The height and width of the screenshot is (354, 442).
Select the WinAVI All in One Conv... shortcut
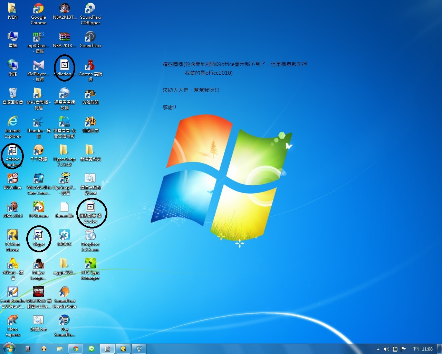click(x=38, y=184)
